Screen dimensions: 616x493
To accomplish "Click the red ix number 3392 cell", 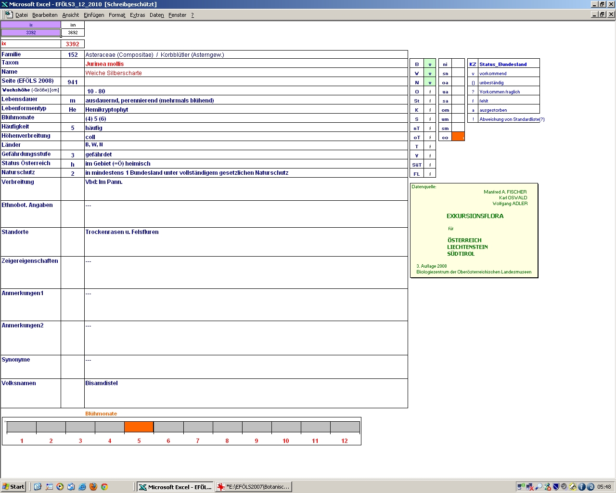I will click(x=73, y=44).
